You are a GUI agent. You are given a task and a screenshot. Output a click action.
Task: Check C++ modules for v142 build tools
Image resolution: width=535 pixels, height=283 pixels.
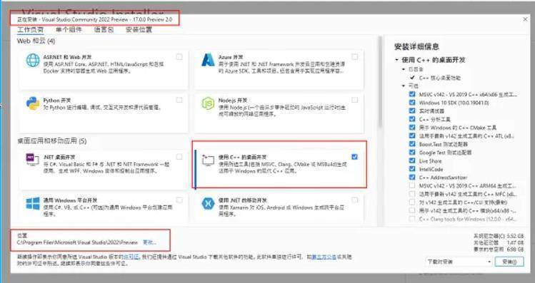point(412,210)
